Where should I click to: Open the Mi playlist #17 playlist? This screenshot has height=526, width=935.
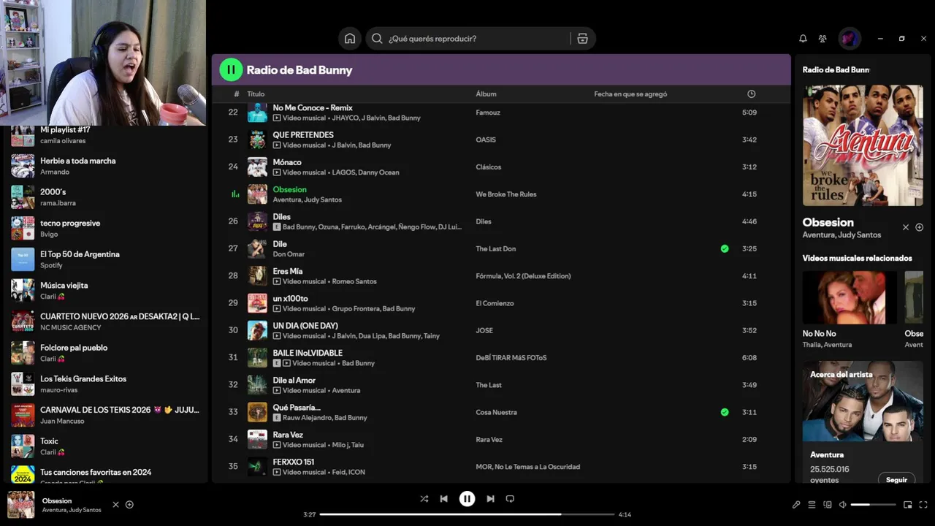click(x=106, y=134)
